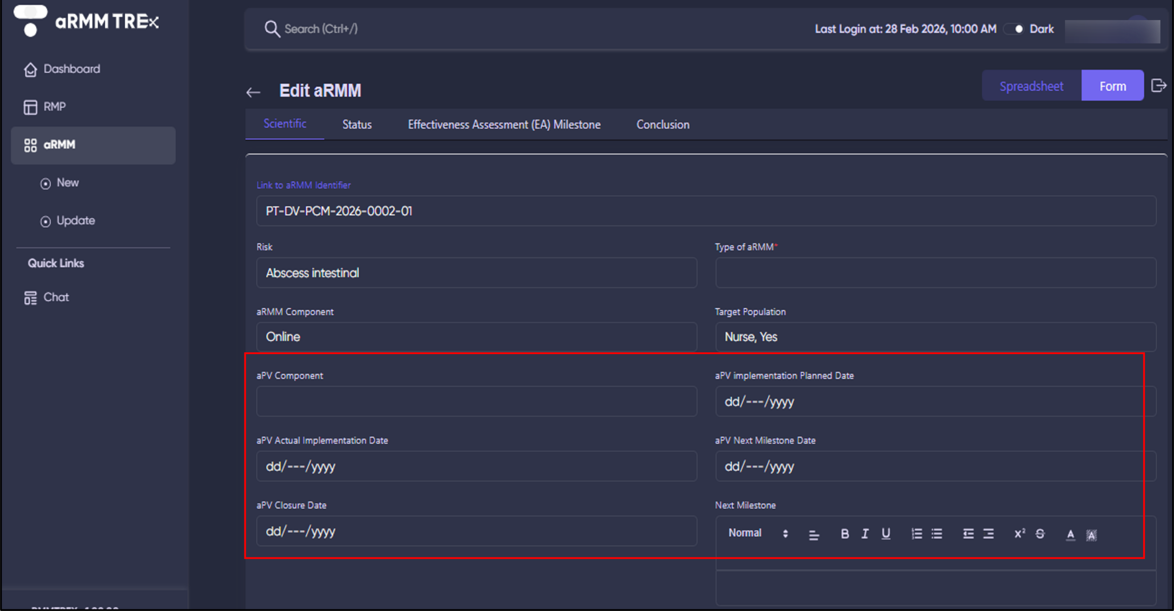Switch to Spreadsheet view
Viewport: 1174px width, 611px height.
tap(1031, 86)
